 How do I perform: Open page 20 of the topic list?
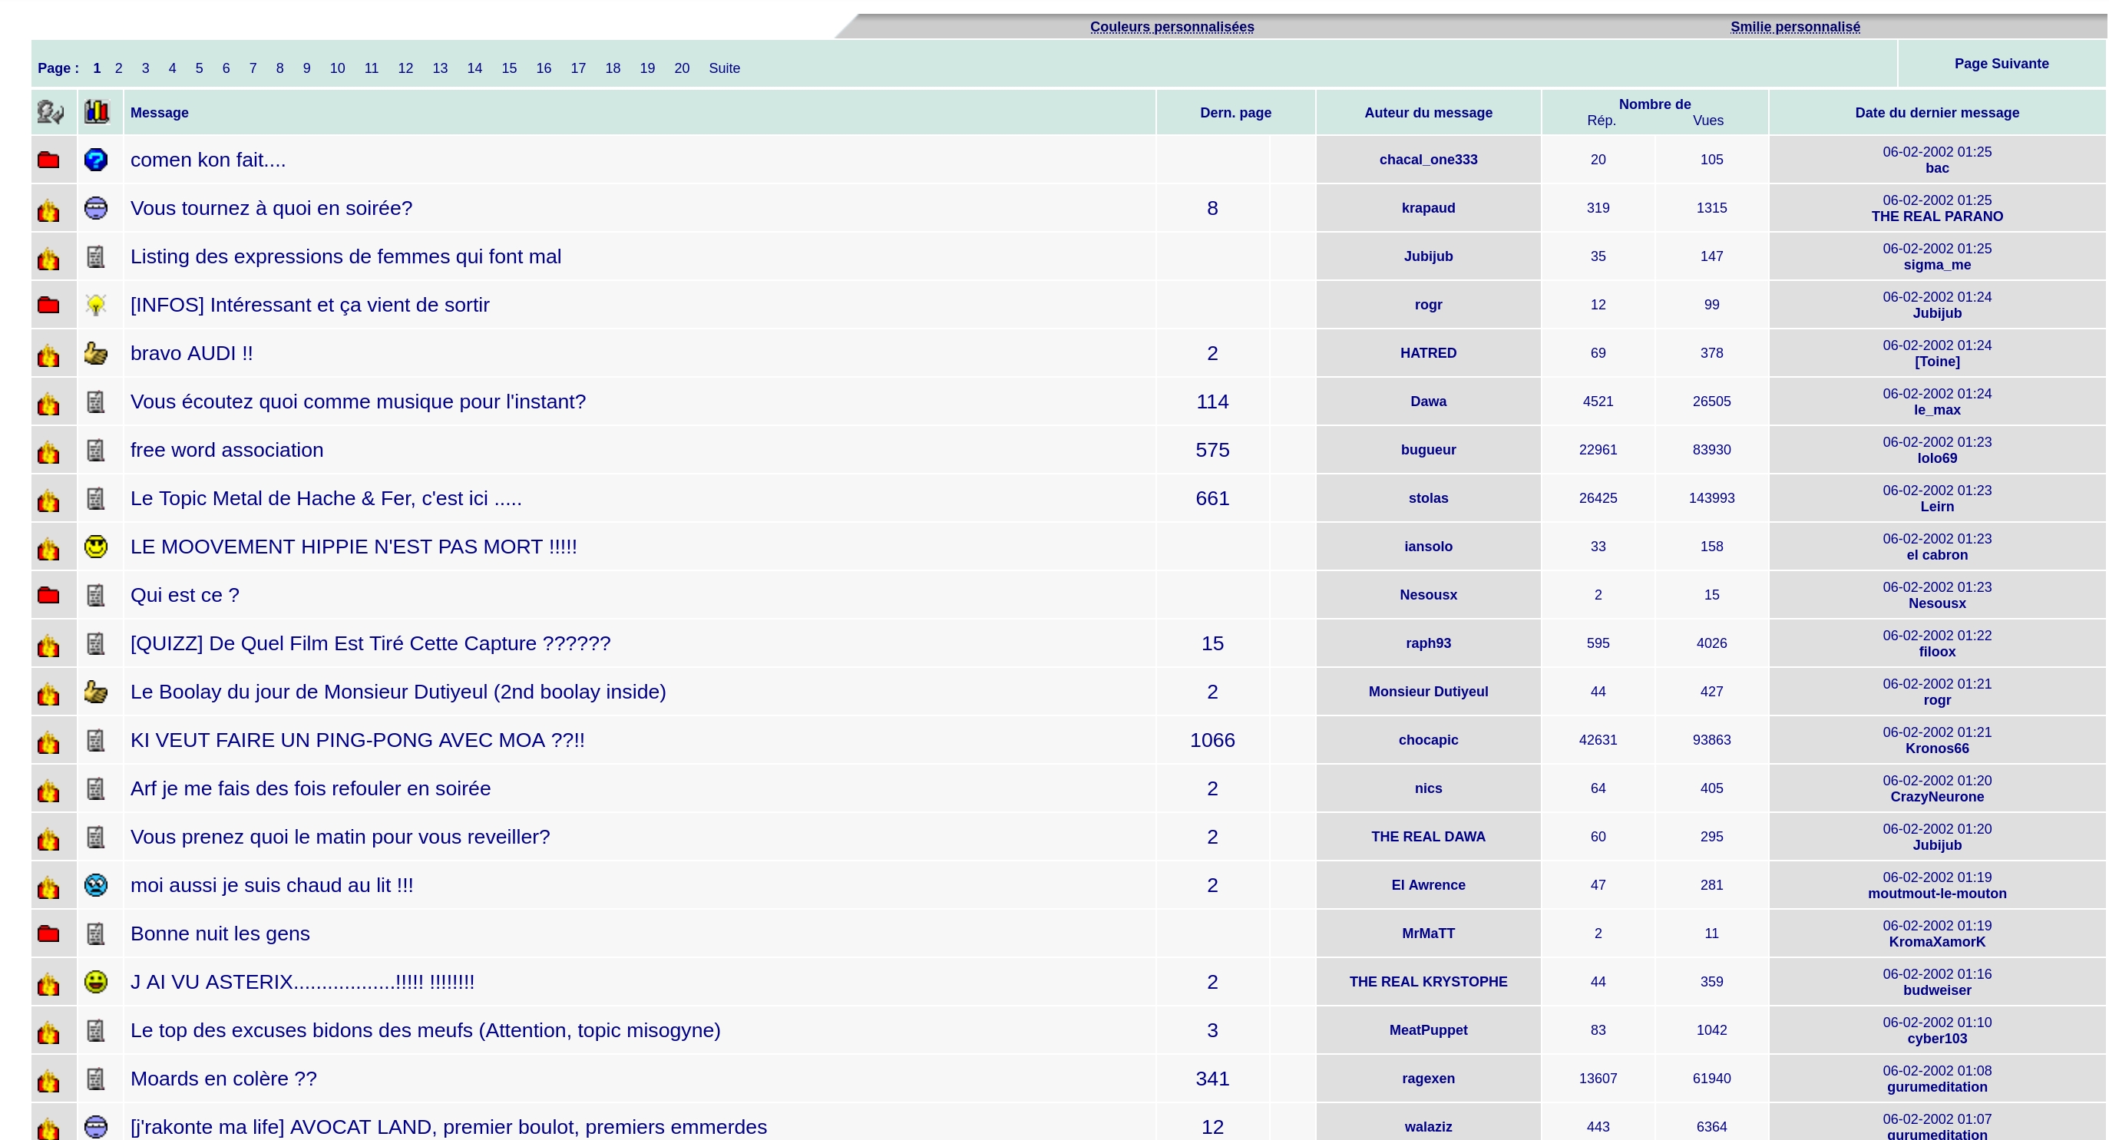coord(681,68)
